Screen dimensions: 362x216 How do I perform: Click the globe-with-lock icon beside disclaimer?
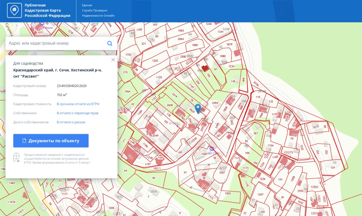(16, 157)
